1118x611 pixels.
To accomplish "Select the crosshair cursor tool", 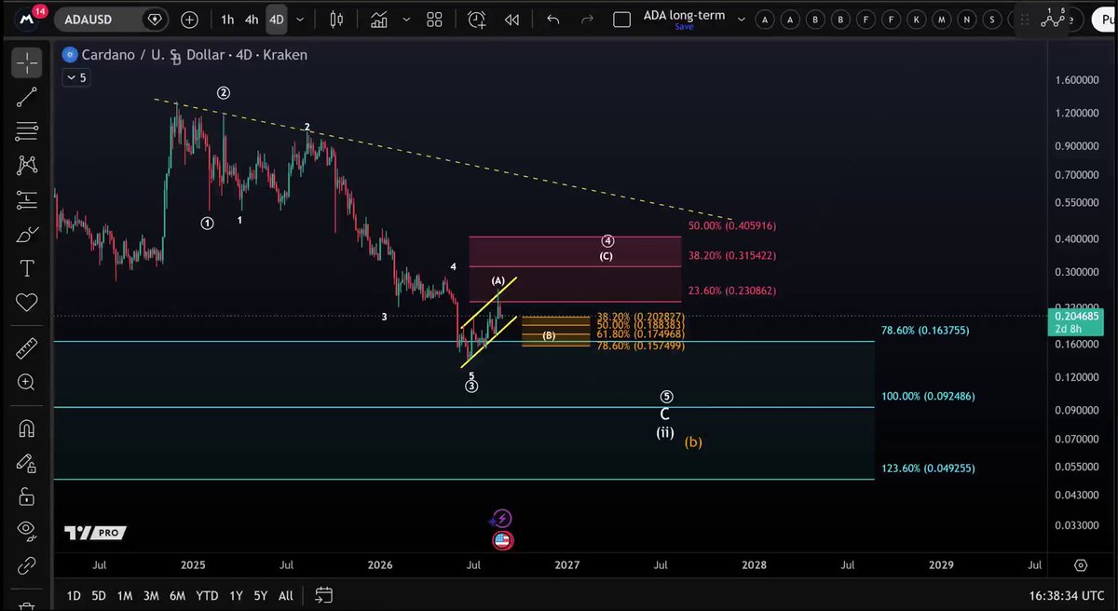I will (26, 63).
